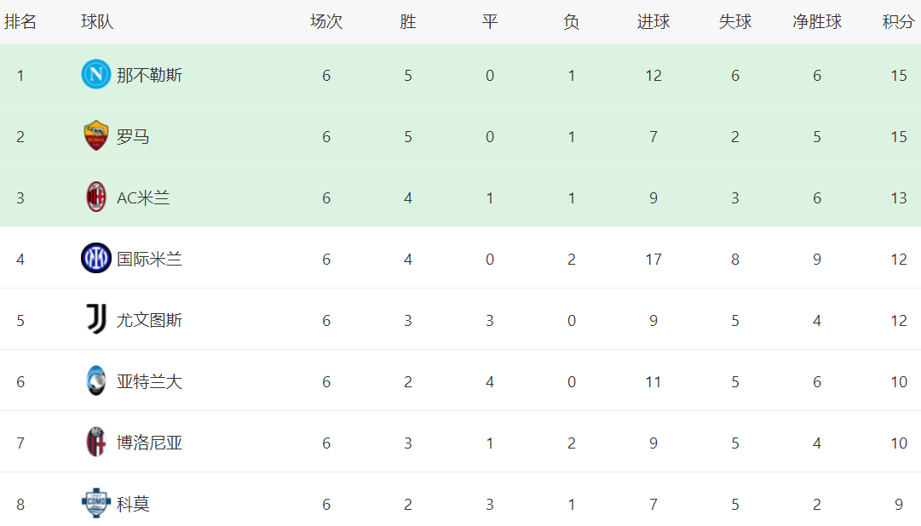Click the 球队 column header
Screen dimensions: 921x526
point(97,22)
